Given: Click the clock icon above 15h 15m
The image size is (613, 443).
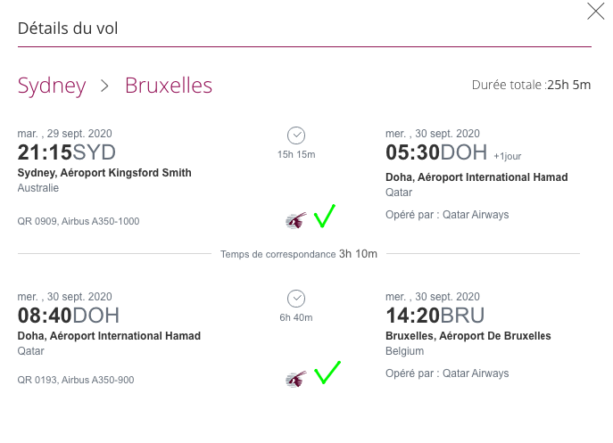Looking at the screenshot, I should (296, 135).
